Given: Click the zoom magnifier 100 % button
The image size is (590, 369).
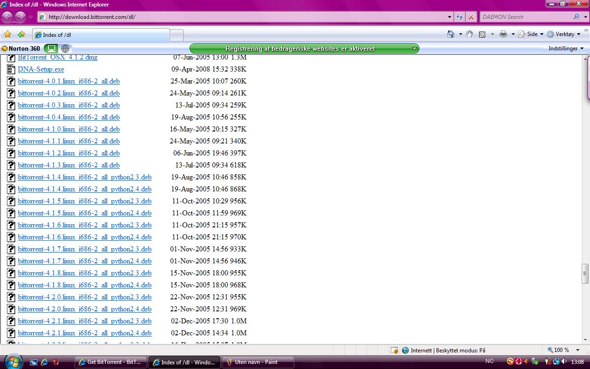Looking at the screenshot, I should (558, 350).
